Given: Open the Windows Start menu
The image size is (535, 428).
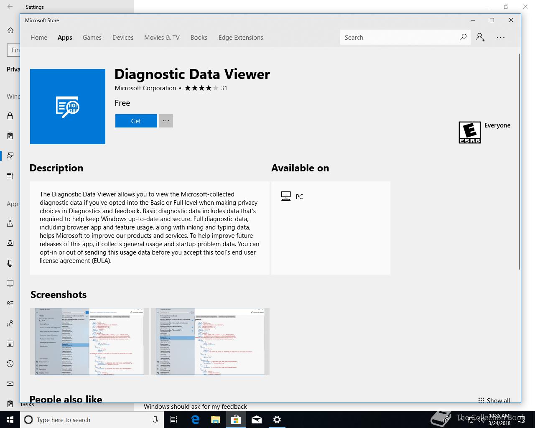Looking at the screenshot, I should [10, 420].
